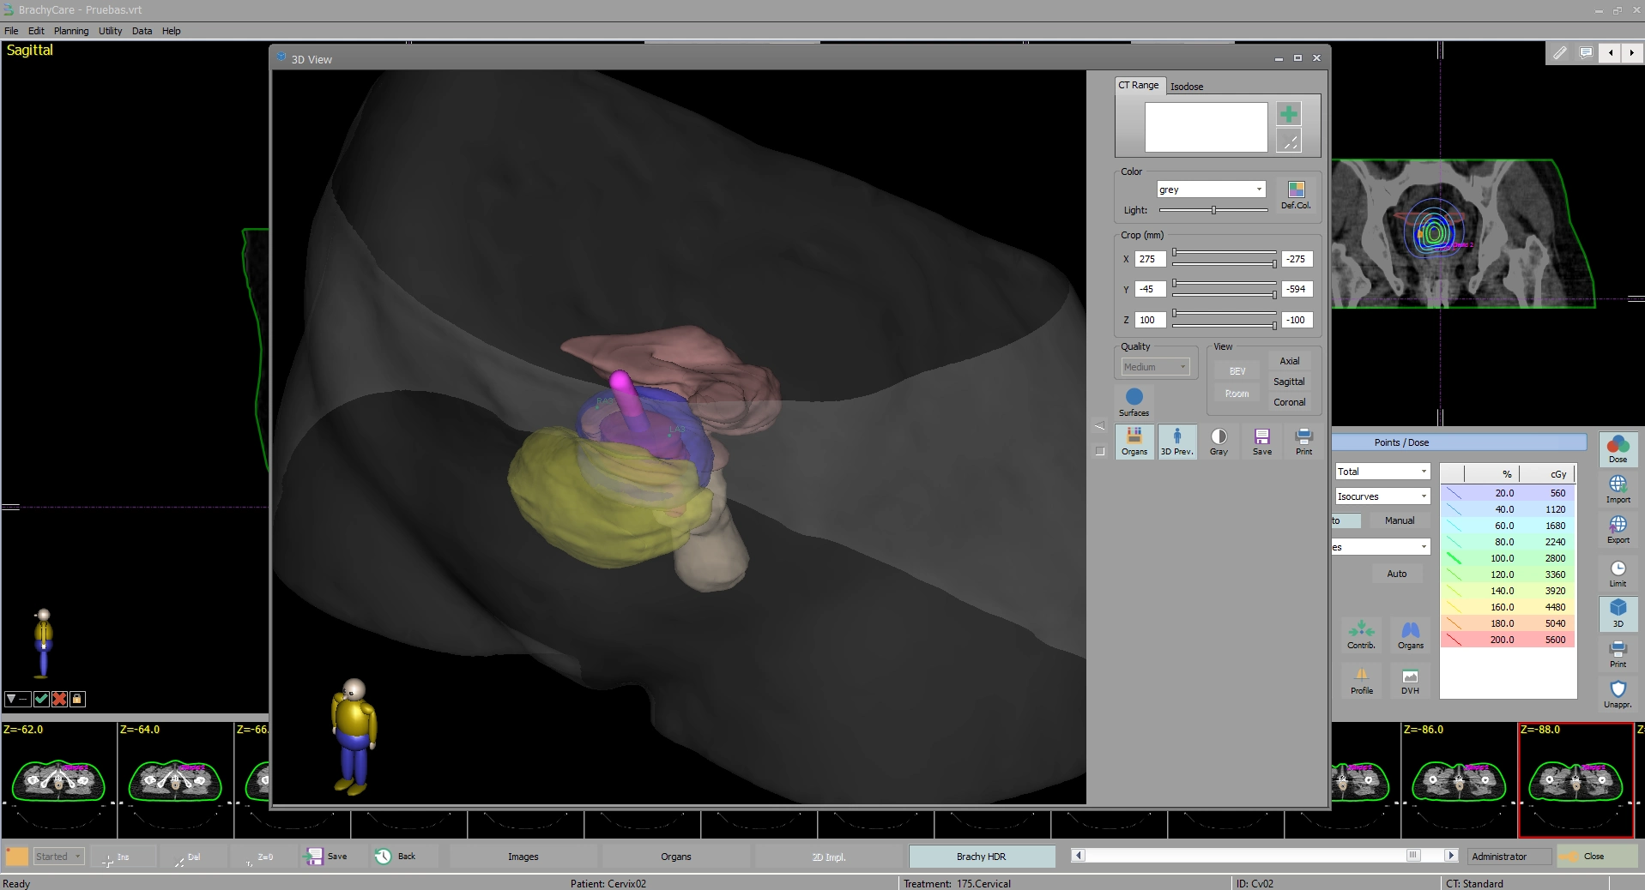The height and width of the screenshot is (890, 1645).
Task: Toggle Gray mode in 3D View
Action: point(1219,442)
